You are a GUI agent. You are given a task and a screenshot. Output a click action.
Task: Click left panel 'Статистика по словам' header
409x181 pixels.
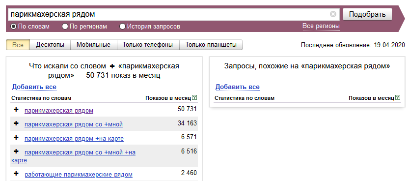tap(41, 98)
